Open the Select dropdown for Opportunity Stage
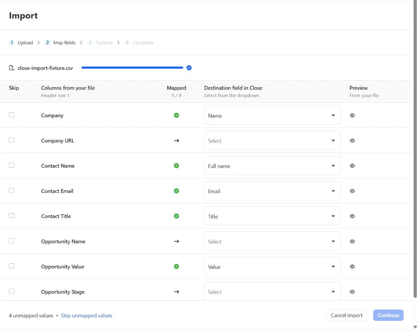 pyautogui.click(x=272, y=292)
